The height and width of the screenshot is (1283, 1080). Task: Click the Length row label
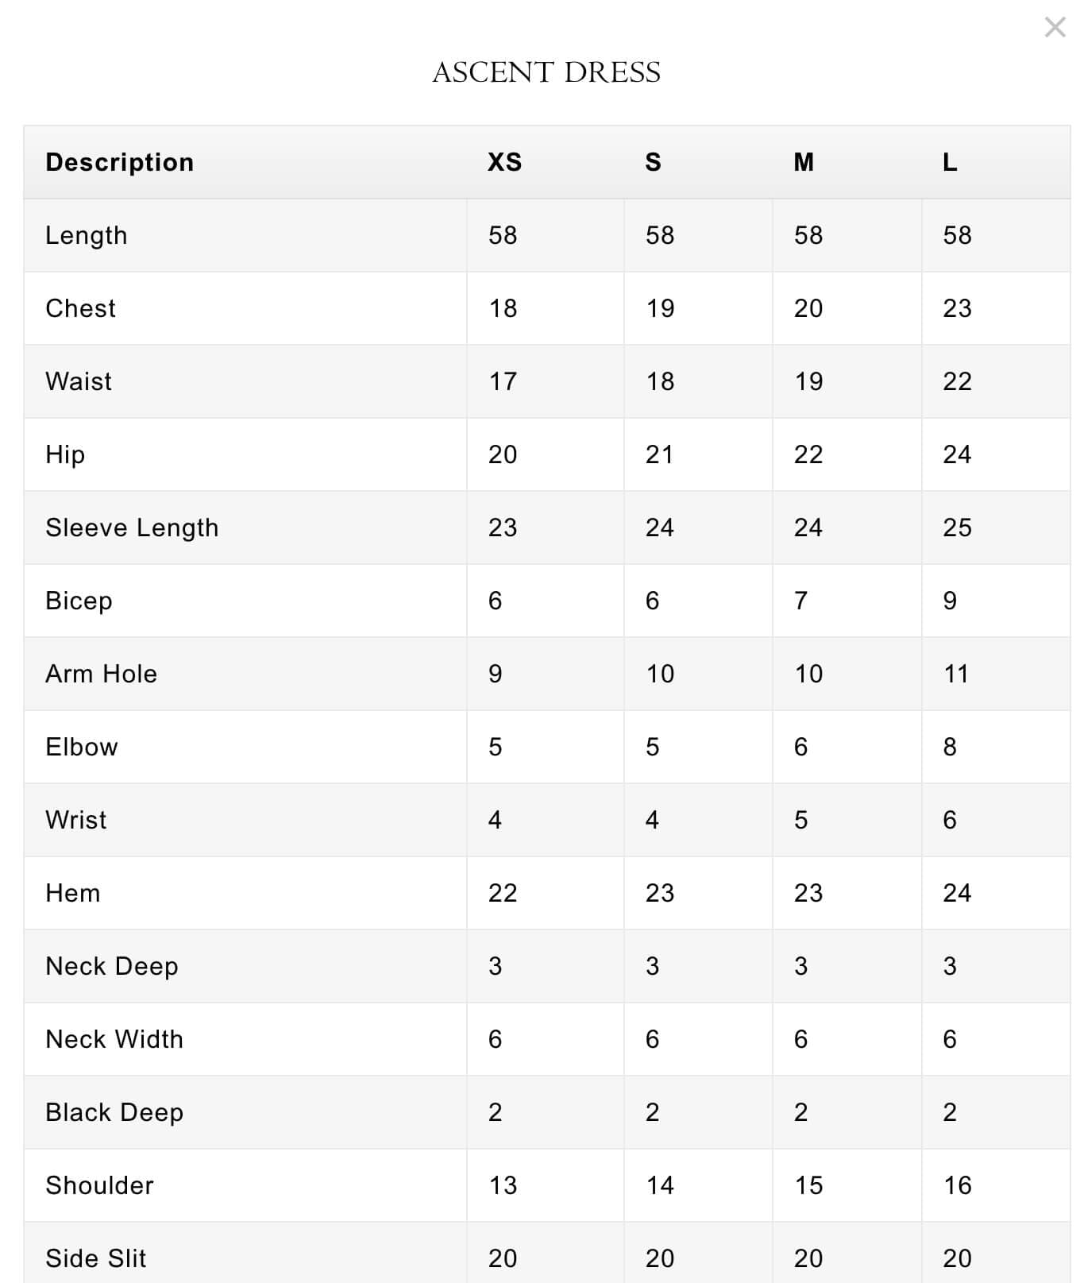pos(87,235)
